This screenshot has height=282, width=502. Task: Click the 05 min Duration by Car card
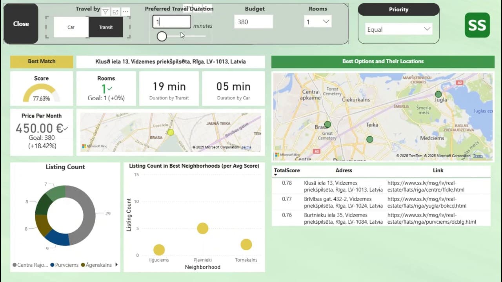point(233,89)
